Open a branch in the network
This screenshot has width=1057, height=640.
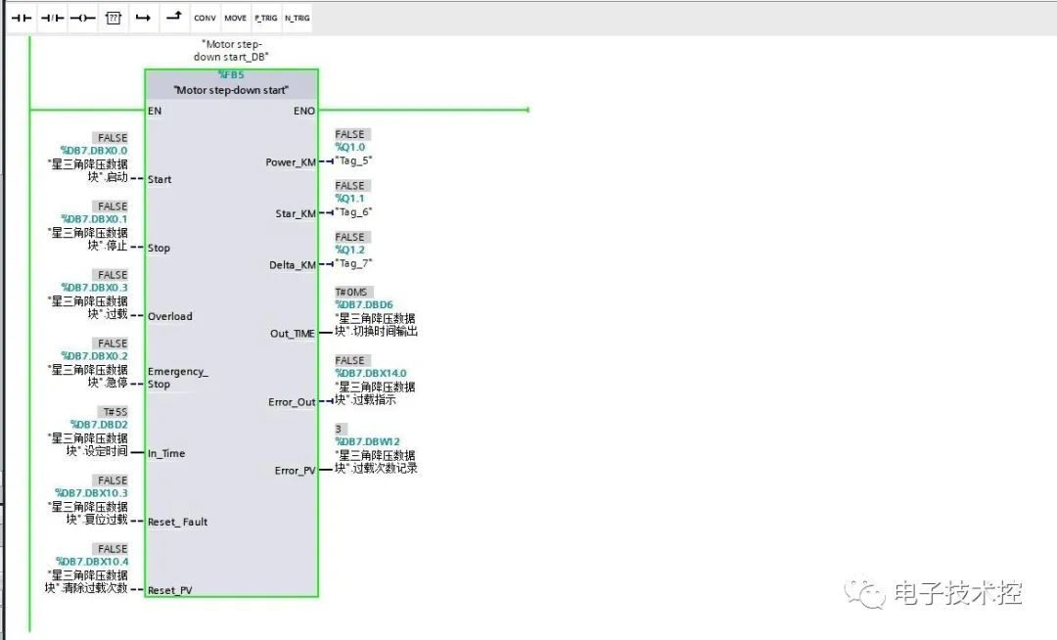point(143,19)
